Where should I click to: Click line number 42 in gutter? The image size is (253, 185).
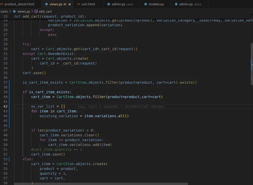6,106
